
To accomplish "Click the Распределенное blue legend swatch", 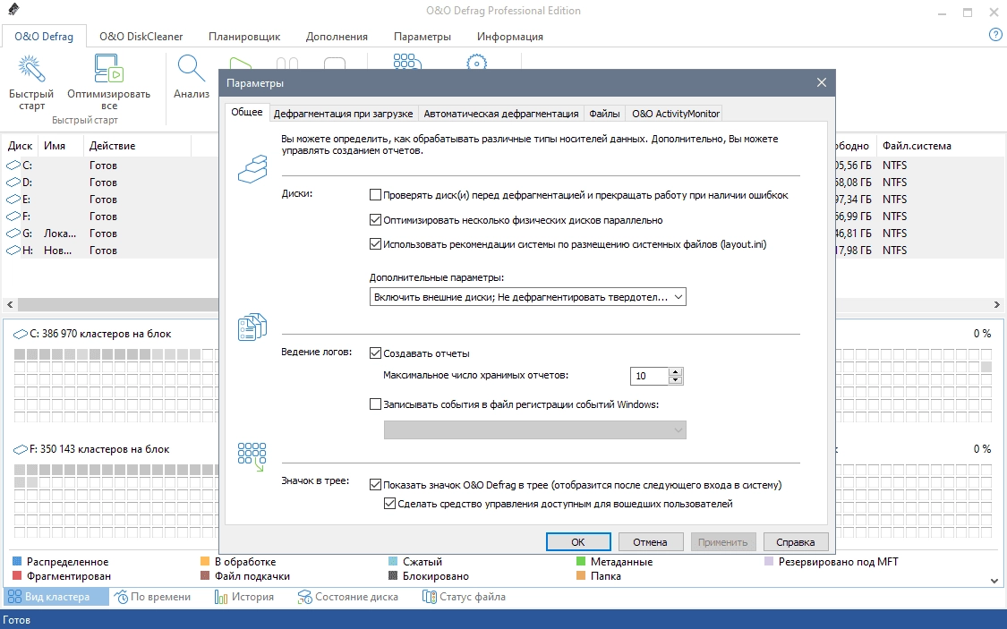I will pos(17,562).
